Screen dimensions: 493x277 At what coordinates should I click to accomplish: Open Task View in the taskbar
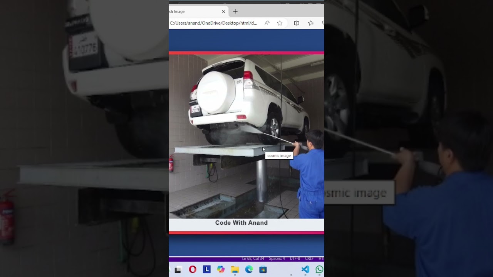[178, 270]
